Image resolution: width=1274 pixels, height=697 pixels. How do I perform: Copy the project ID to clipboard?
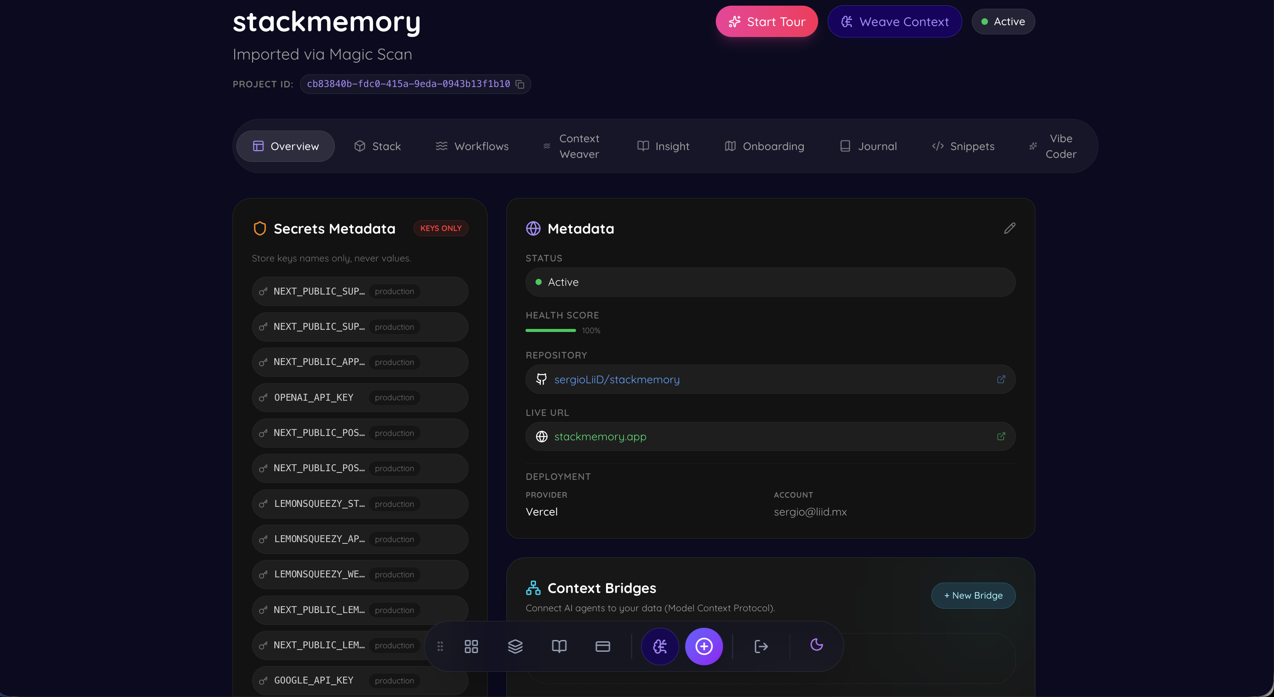(520, 84)
